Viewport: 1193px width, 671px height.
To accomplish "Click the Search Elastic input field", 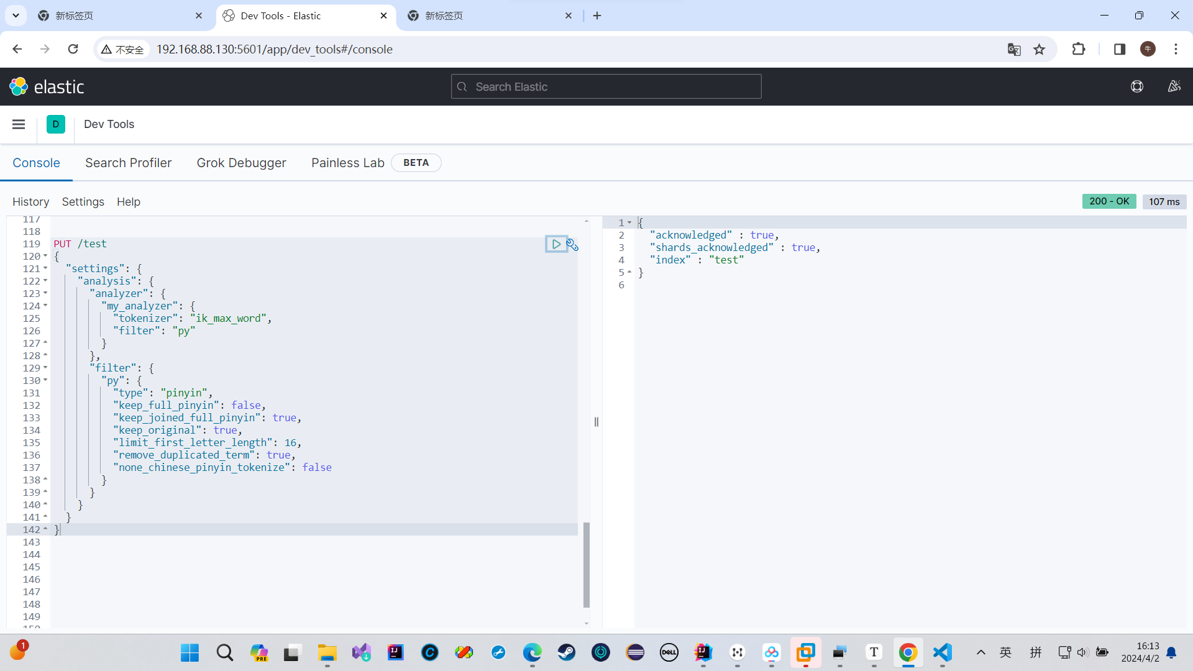I will click(x=606, y=87).
